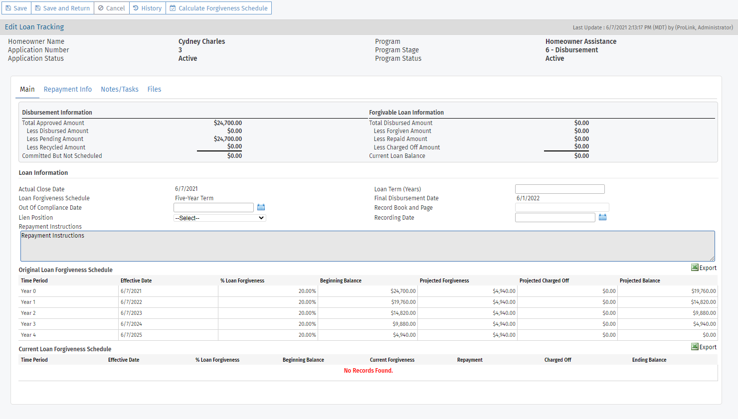Click the Save and Return disk icon
This screenshot has width=738, height=419.
click(37, 8)
